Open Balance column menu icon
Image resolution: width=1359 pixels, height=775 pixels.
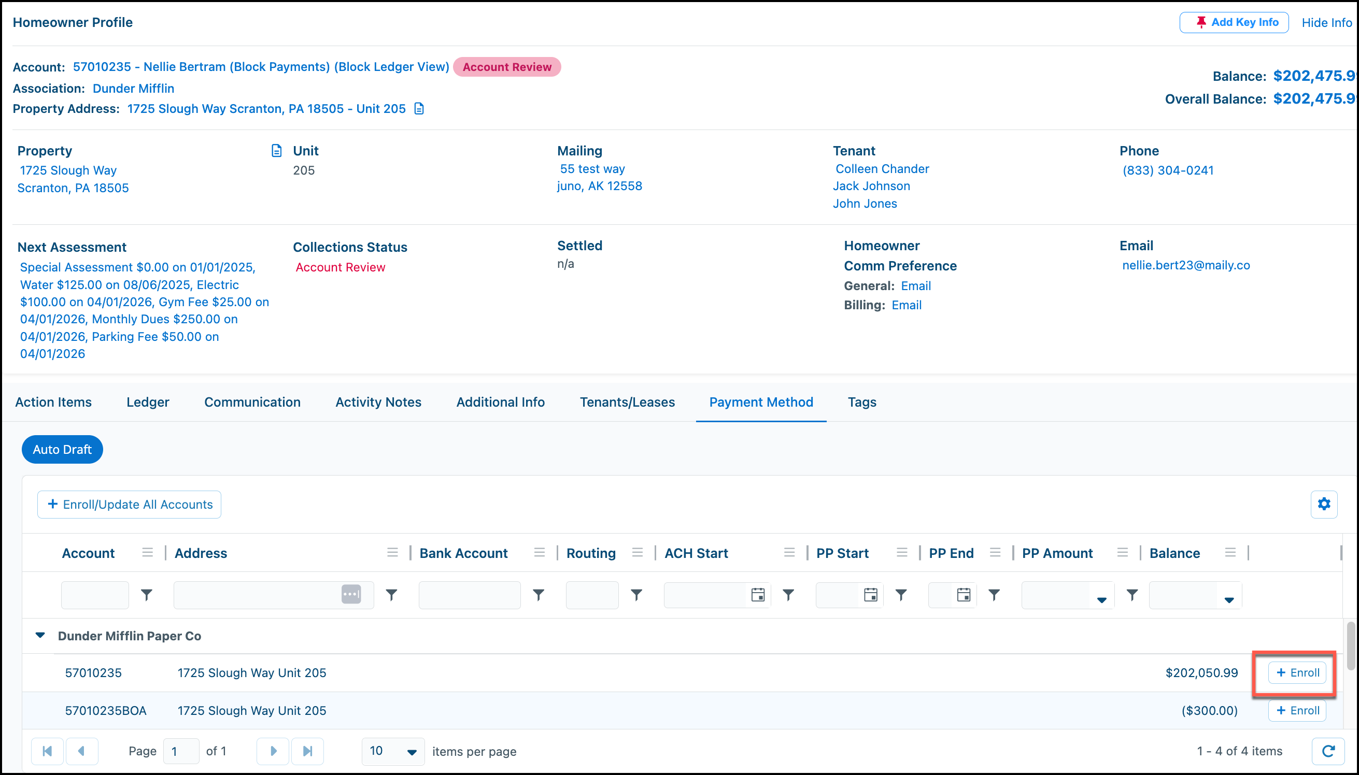click(x=1230, y=553)
